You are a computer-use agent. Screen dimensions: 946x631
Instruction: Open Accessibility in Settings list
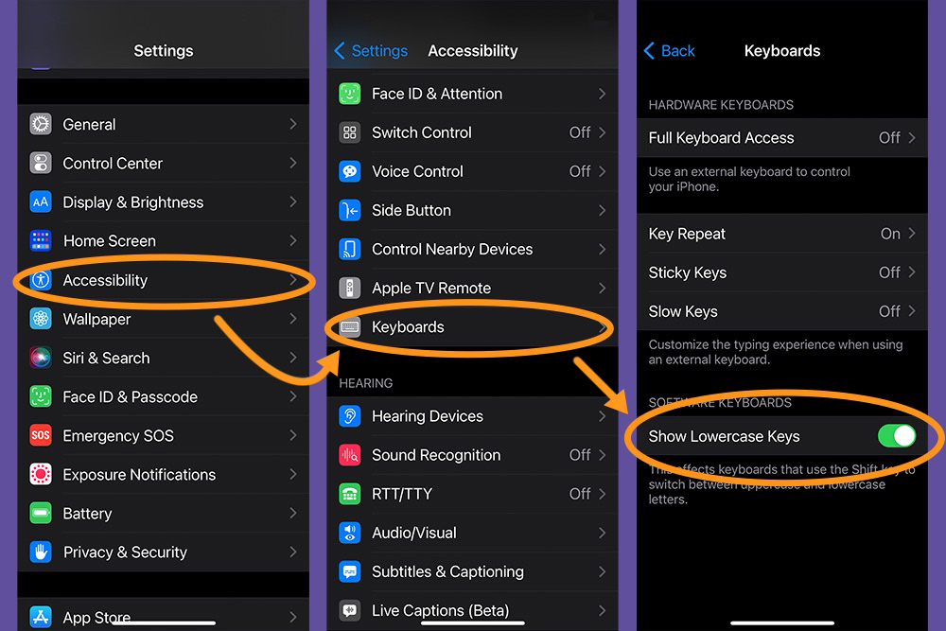tap(161, 280)
